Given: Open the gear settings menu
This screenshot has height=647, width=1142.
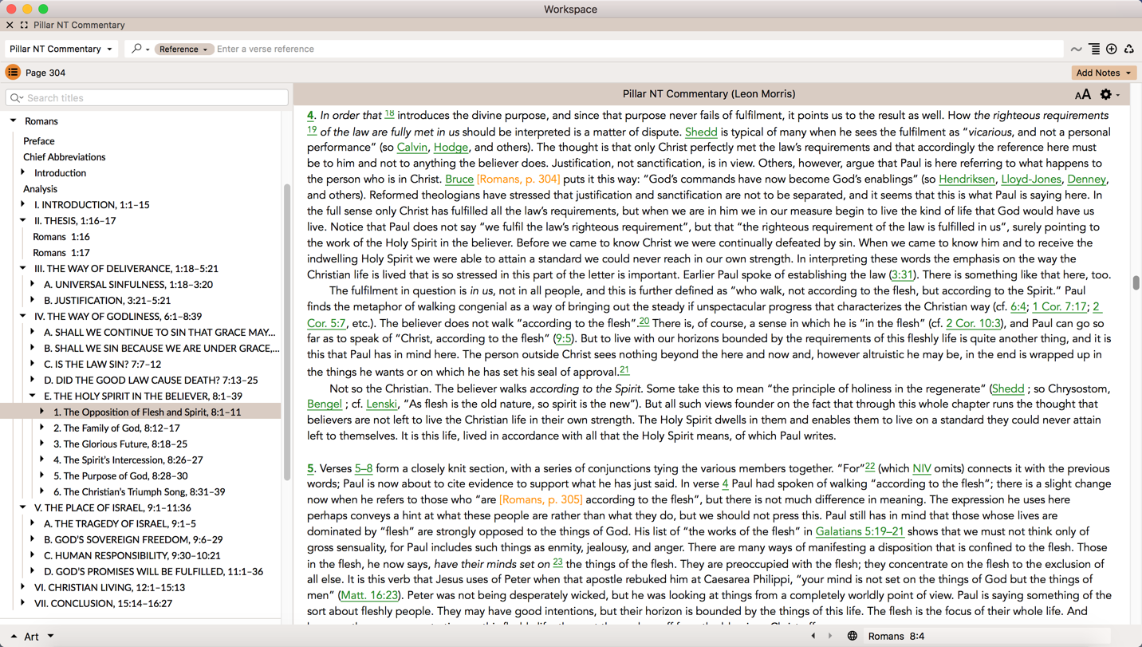Looking at the screenshot, I should point(1109,95).
